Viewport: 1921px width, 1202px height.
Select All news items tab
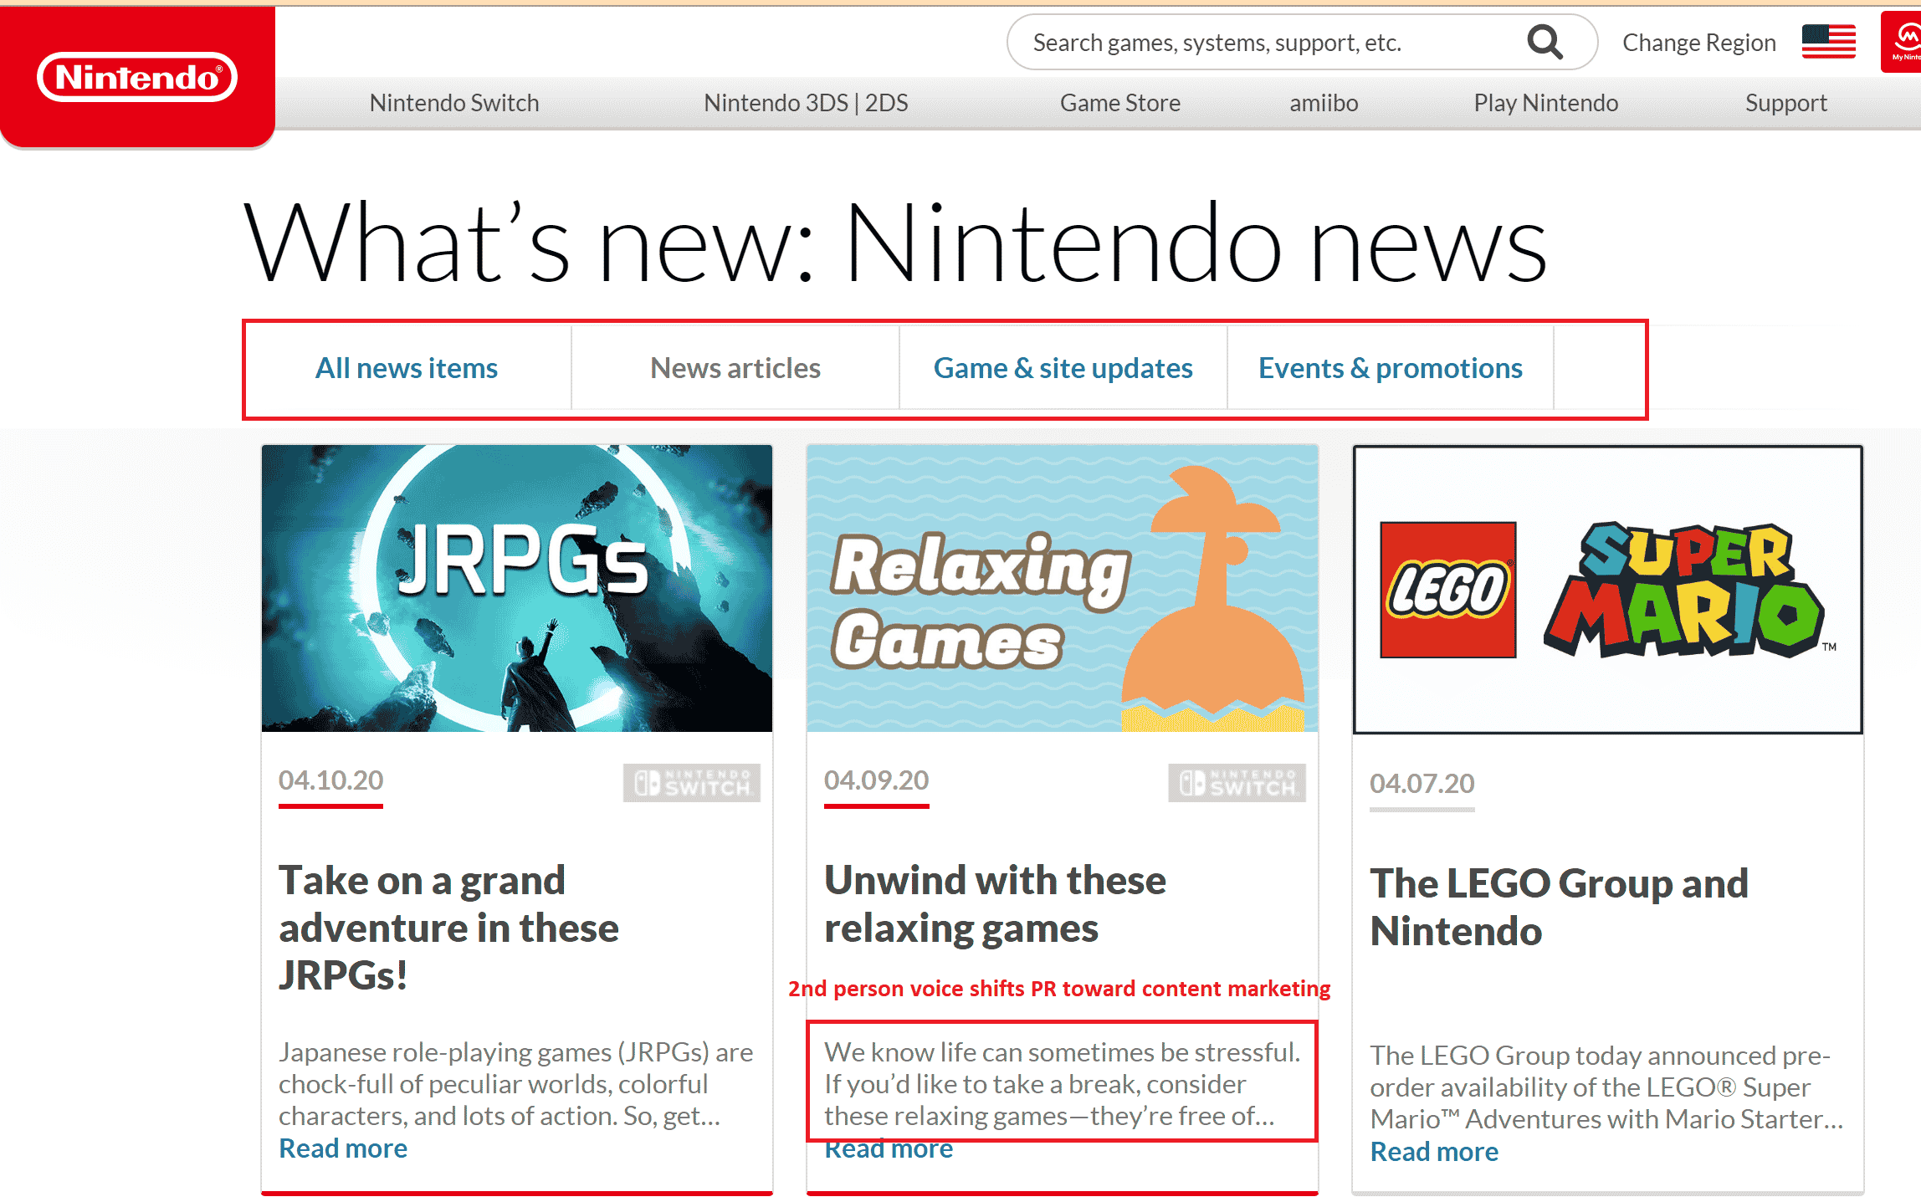click(407, 368)
